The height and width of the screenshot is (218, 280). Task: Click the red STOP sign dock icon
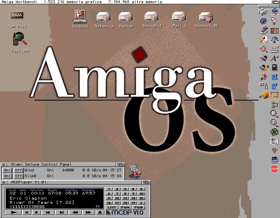[274, 169]
